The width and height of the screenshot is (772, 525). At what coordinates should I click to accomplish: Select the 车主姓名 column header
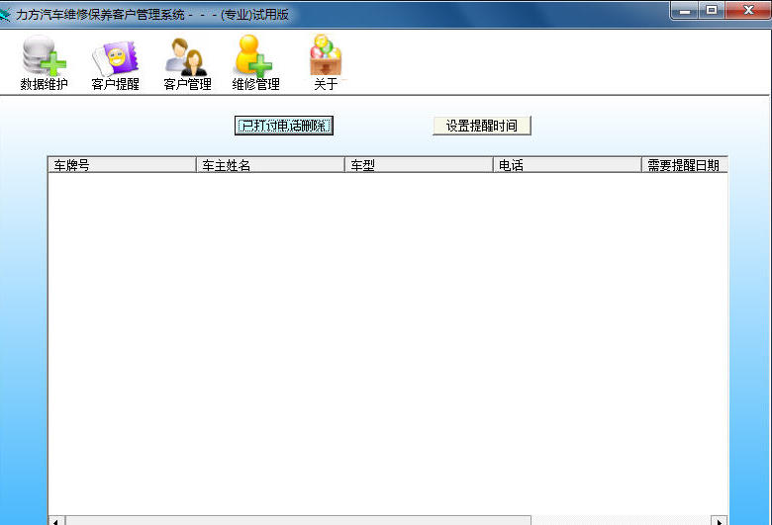(270, 165)
